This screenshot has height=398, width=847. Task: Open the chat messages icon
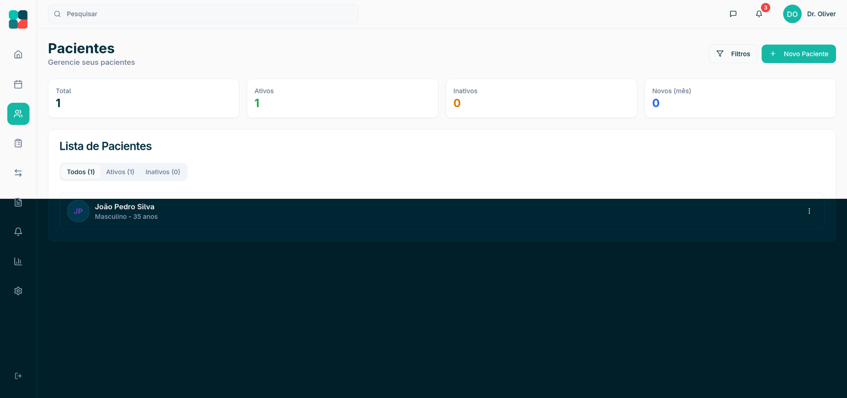[x=733, y=14]
